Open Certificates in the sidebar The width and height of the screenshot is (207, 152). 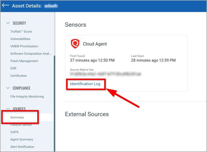point(19,76)
